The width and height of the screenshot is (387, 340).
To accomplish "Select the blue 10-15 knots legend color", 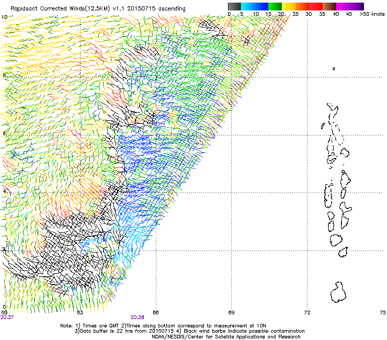I will pos(261,6).
